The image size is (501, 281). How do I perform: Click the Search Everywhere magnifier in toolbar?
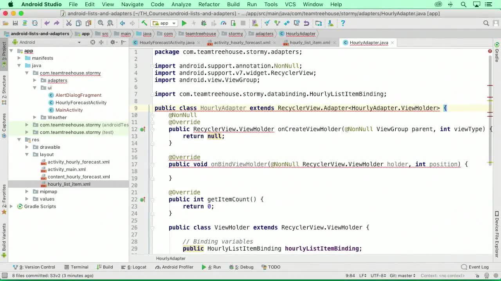click(486, 23)
